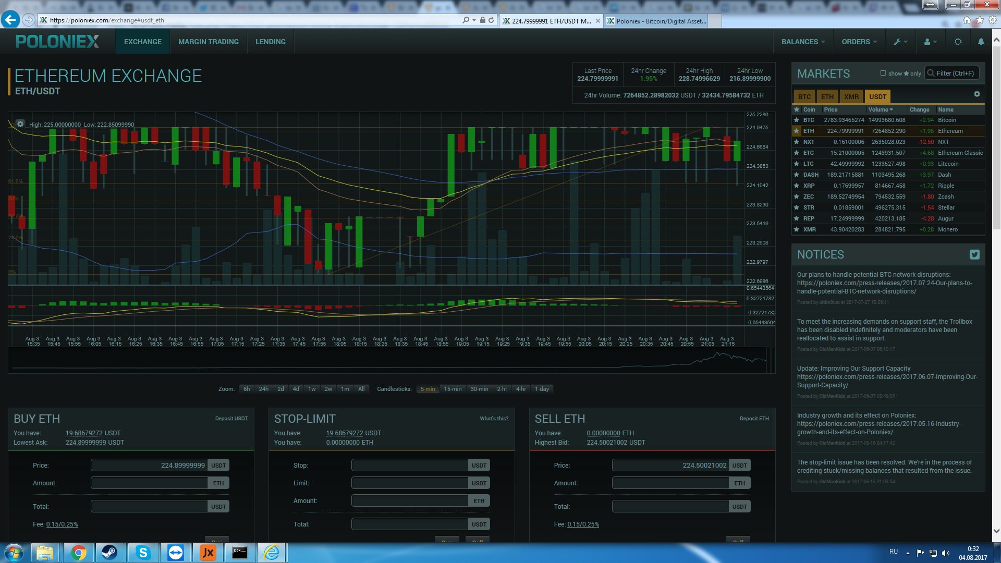Viewport: 1001px width, 563px height.
Task: Expand the Orders dropdown
Action: [x=859, y=42]
